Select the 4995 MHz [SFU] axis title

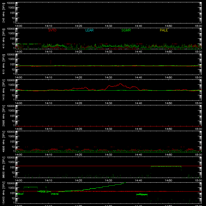pos(4,141)
